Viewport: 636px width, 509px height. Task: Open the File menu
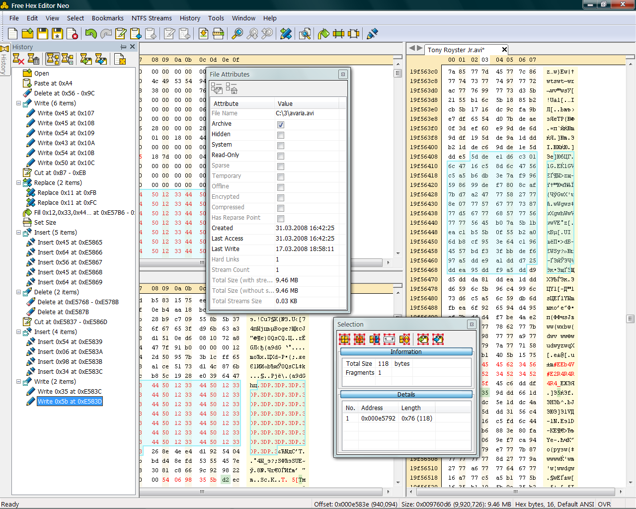[14, 18]
